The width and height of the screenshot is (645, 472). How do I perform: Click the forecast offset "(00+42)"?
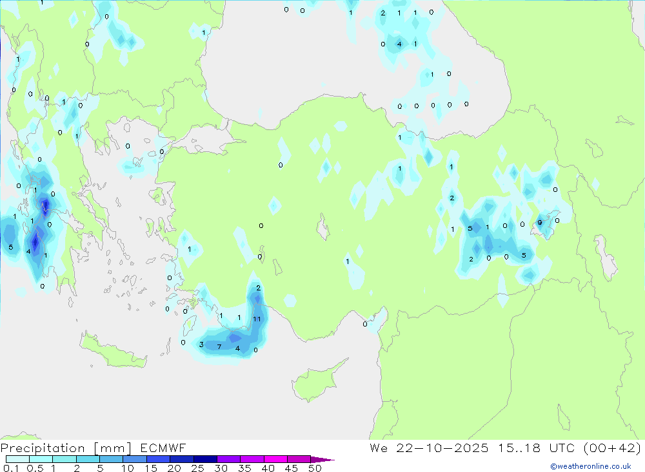point(613,448)
